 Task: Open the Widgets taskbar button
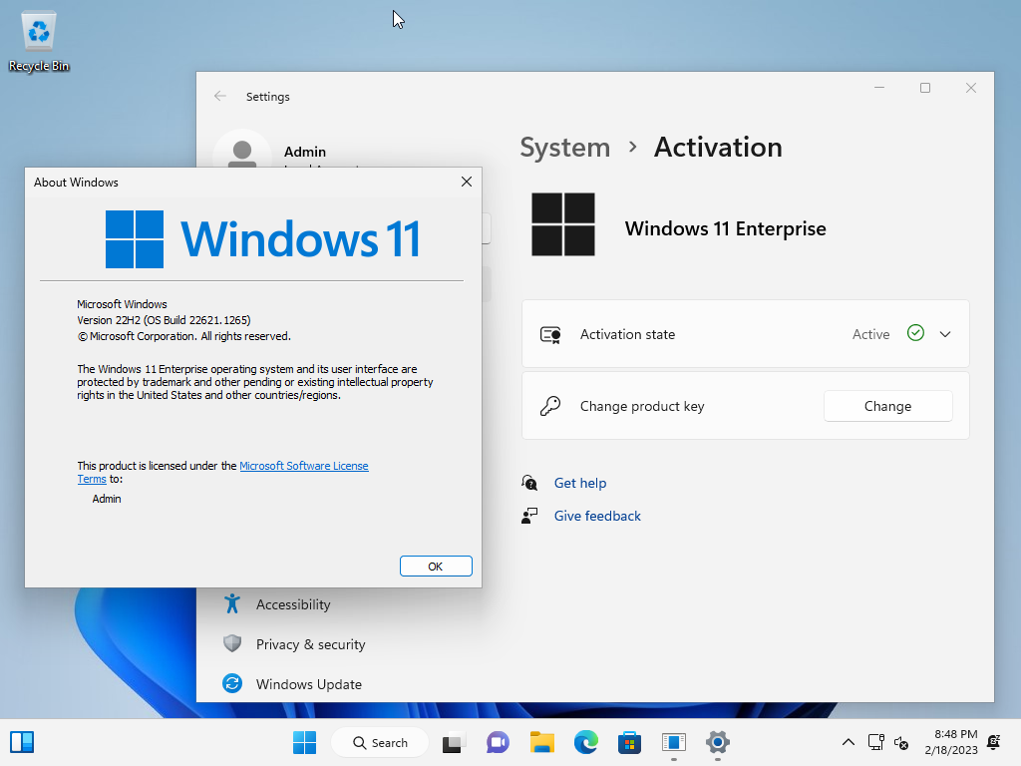(22, 742)
